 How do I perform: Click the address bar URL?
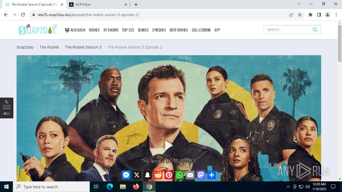tap(88, 15)
